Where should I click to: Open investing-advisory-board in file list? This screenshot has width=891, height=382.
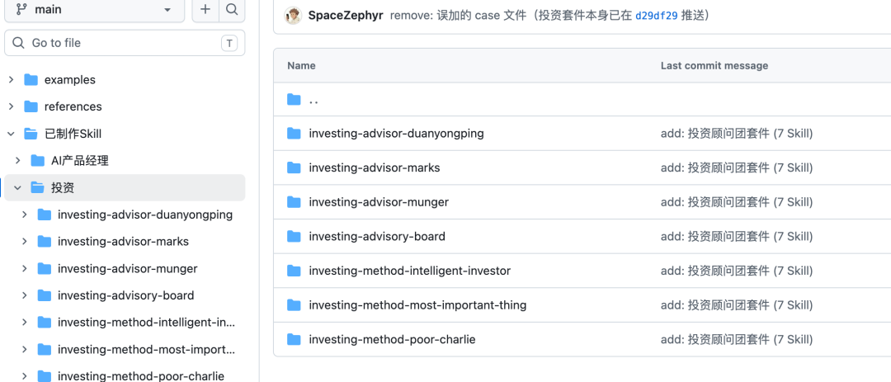[377, 237]
